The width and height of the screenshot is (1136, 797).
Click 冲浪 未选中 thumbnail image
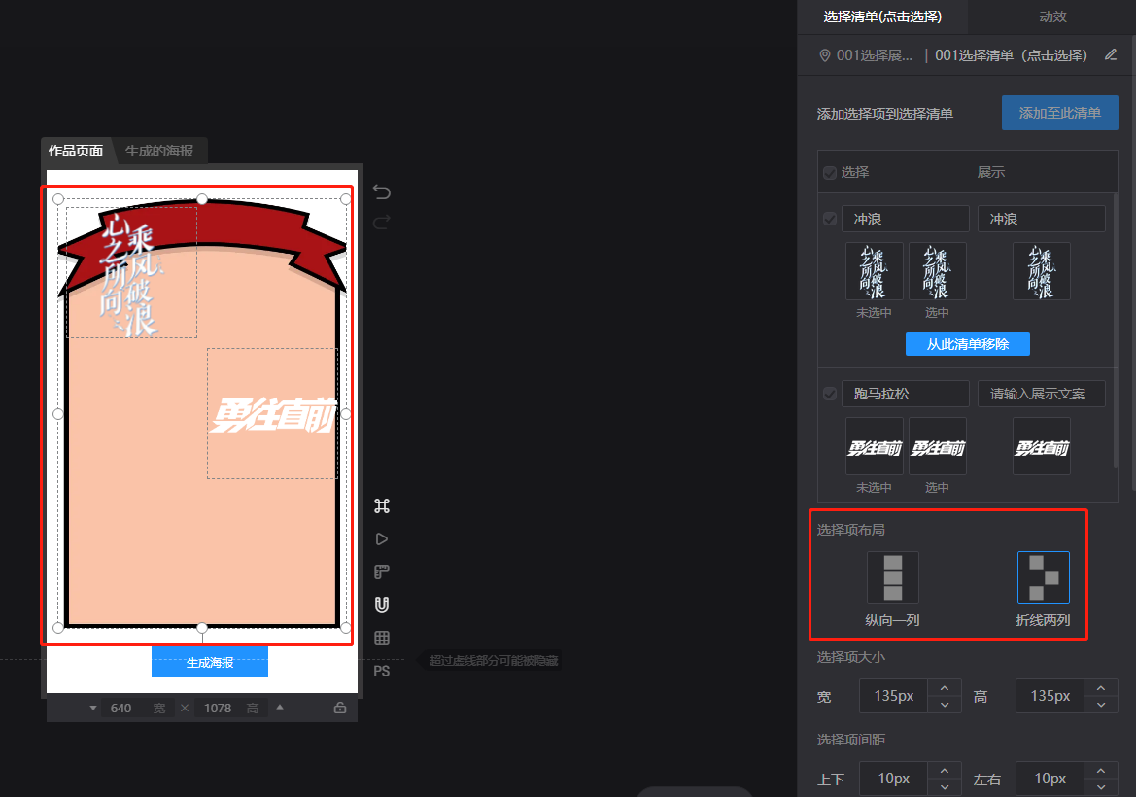point(875,271)
